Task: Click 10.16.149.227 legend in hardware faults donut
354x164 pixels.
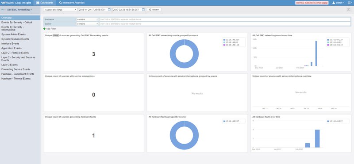Action: coord(231,121)
